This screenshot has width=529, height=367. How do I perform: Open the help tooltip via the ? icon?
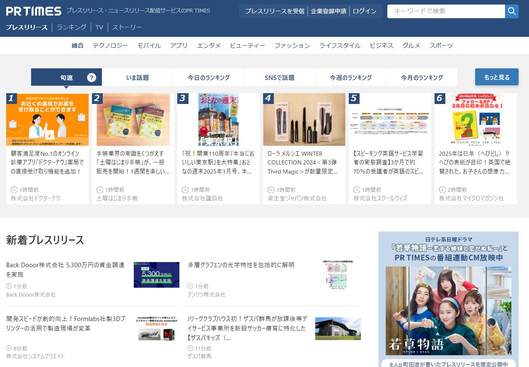pyautogui.click(x=91, y=77)
